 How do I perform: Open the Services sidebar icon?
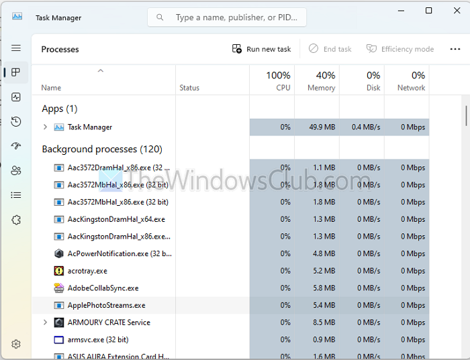click(x=16, y=220)
